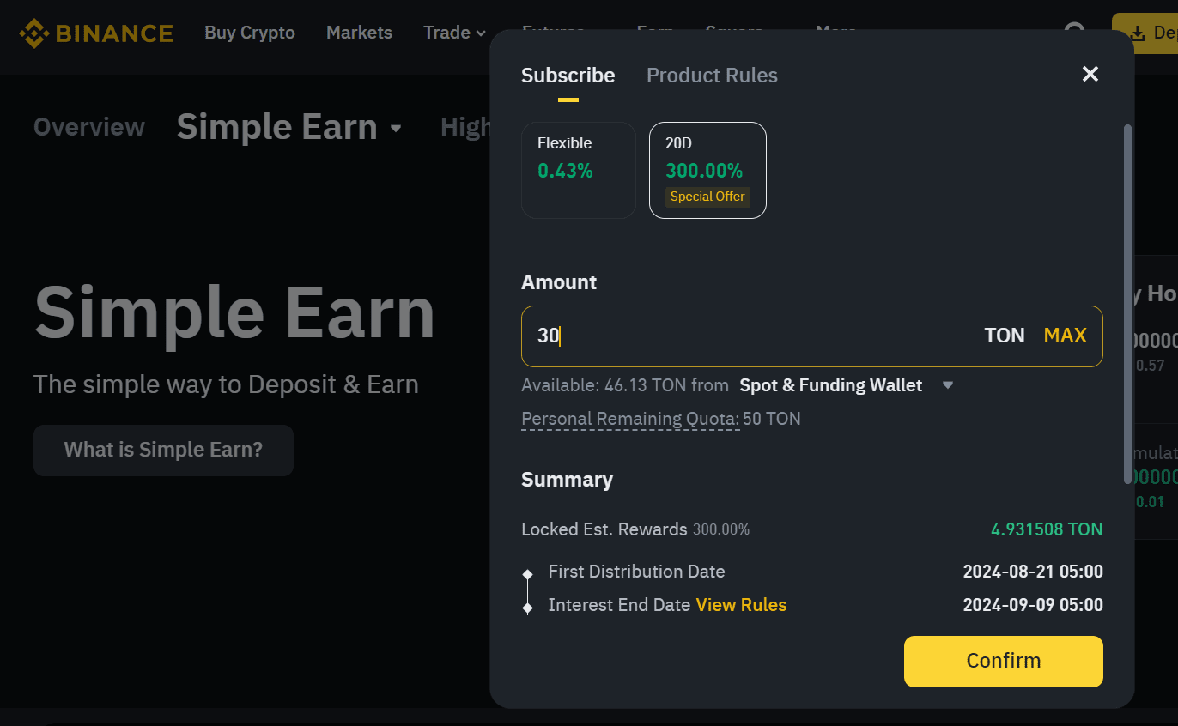Switch to the Product Rules tab

point(712,76)
